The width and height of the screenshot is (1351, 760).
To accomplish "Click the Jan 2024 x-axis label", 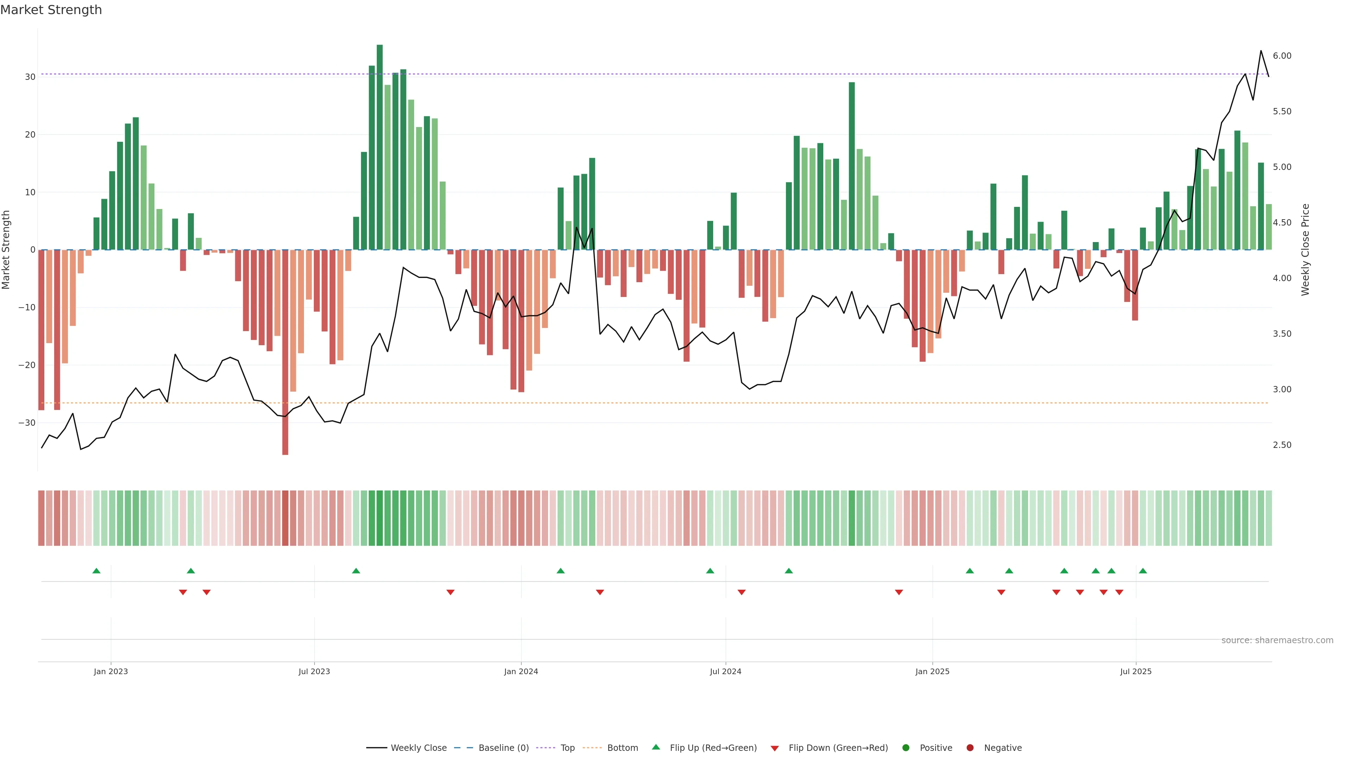I will point(521,671).
